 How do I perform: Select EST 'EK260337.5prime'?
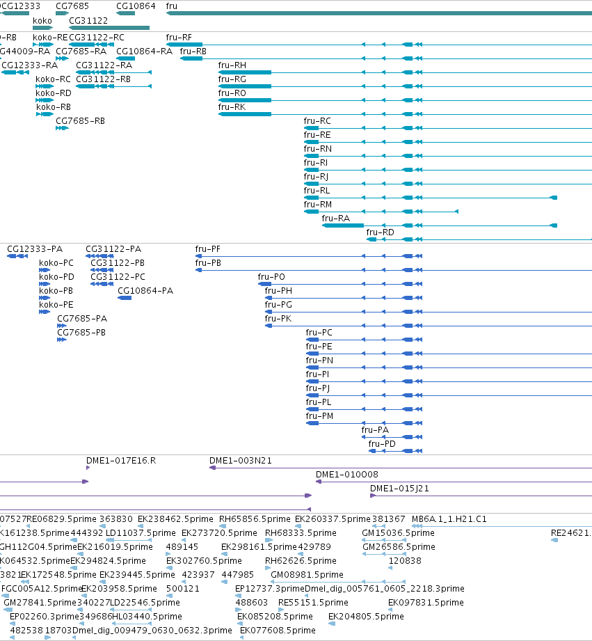click(x=333, y=519)
